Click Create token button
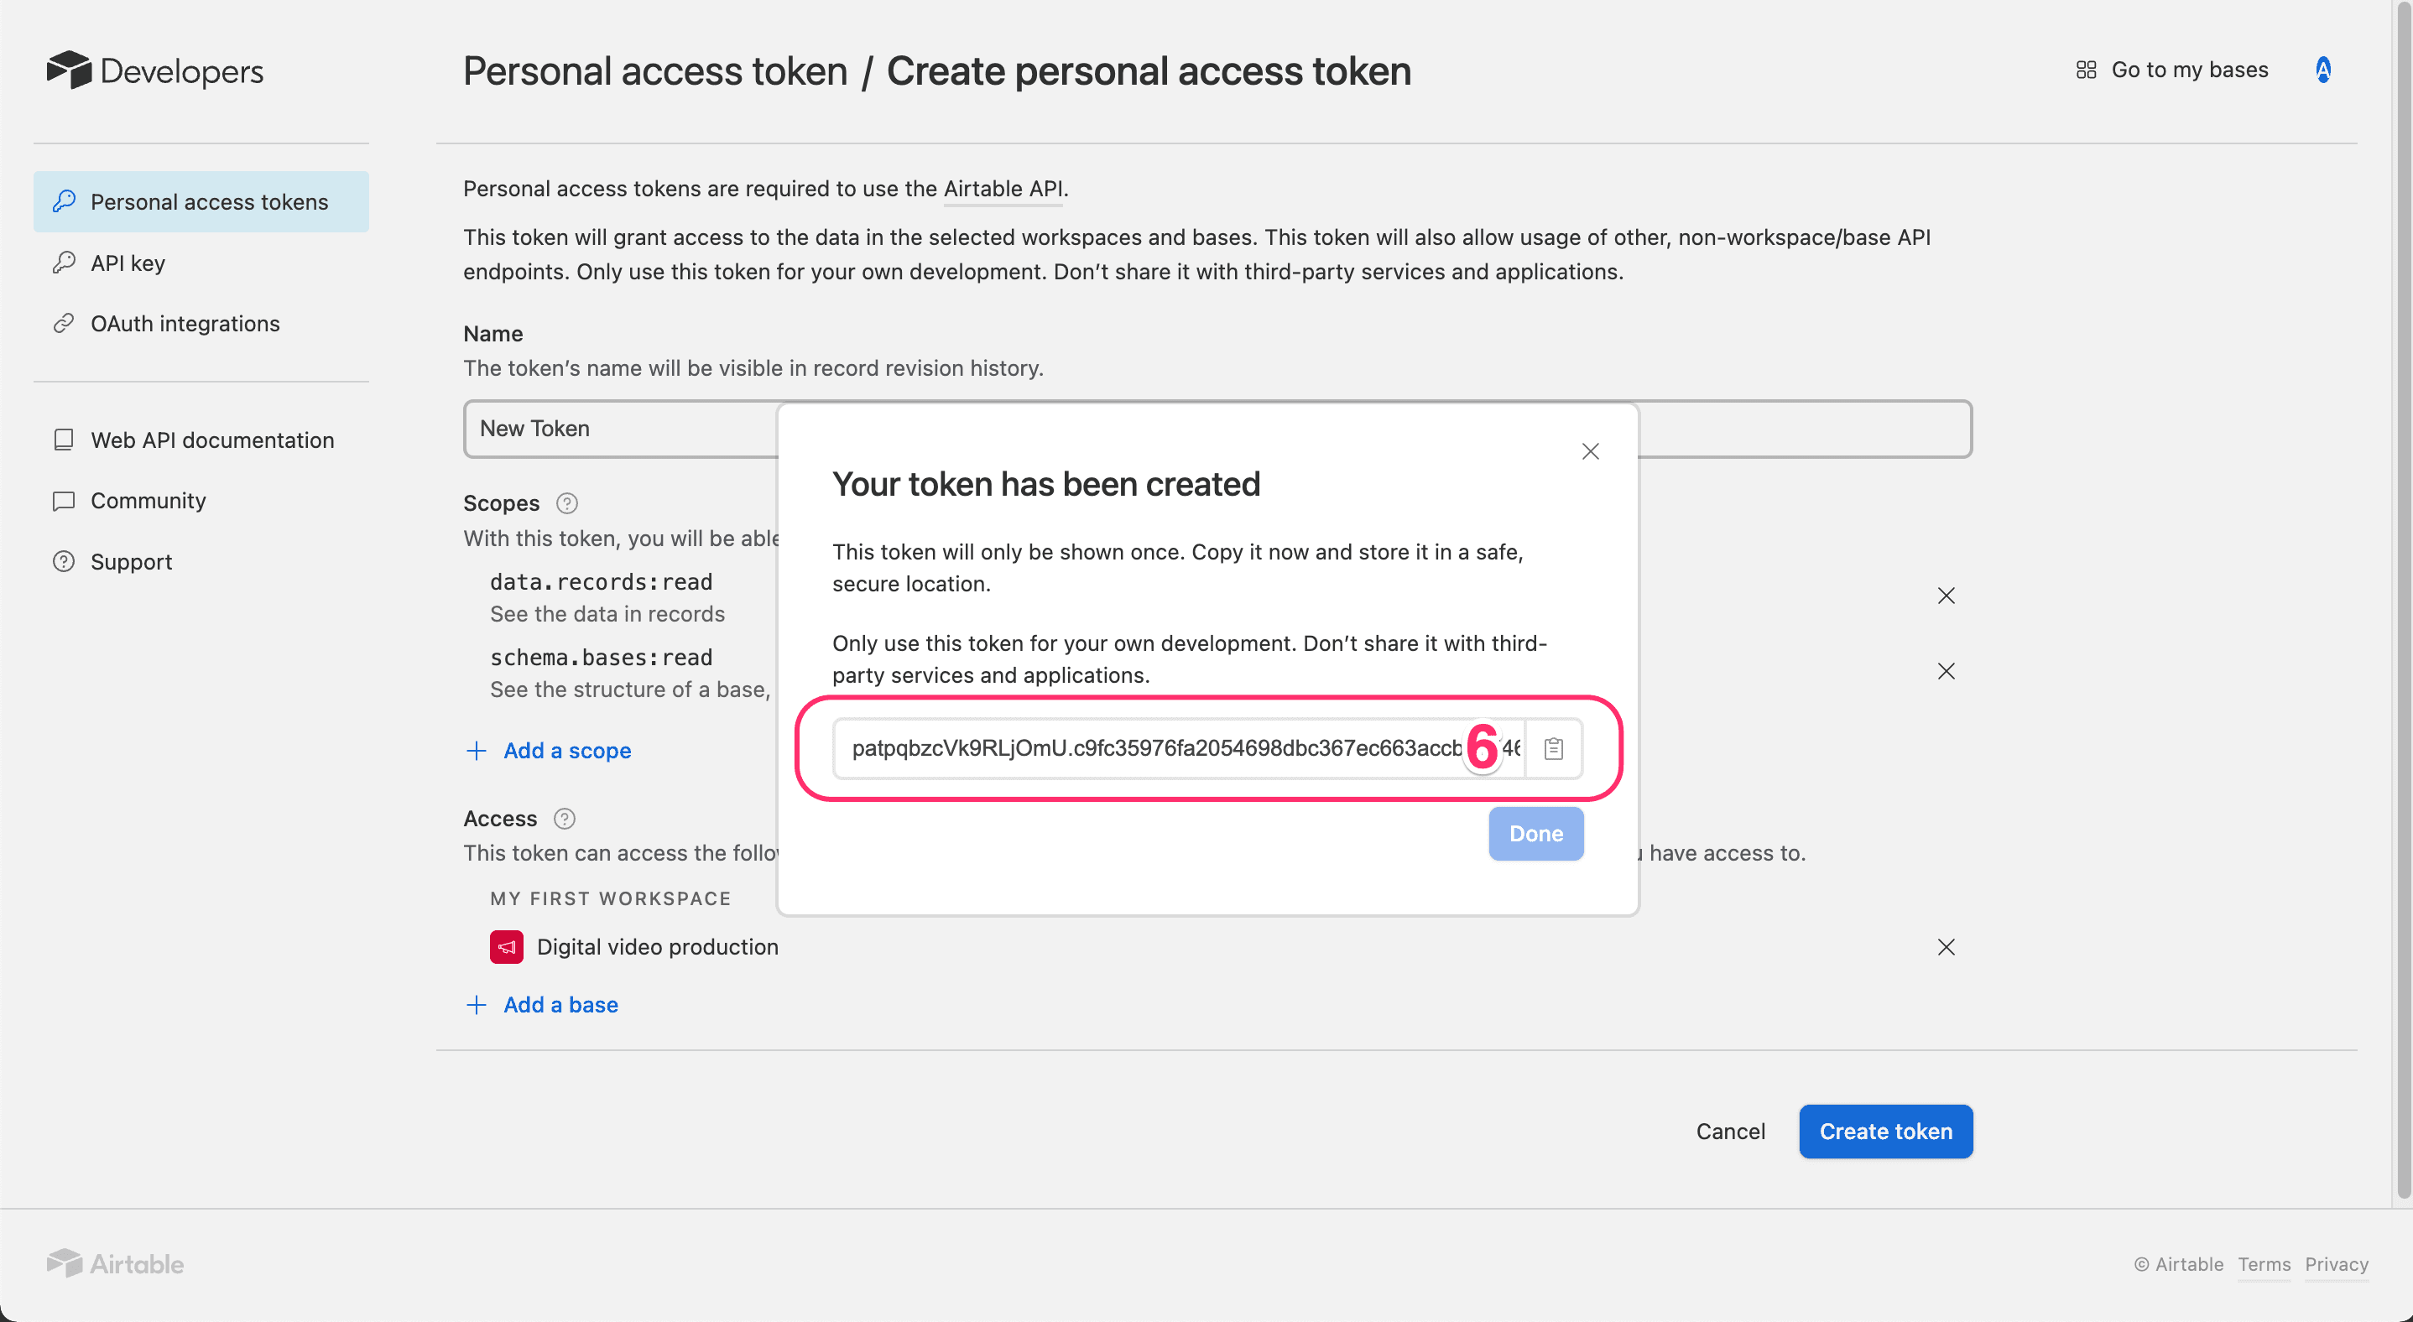The width and height of the screenshot is (2413, 1322). coord(1884,1131)
